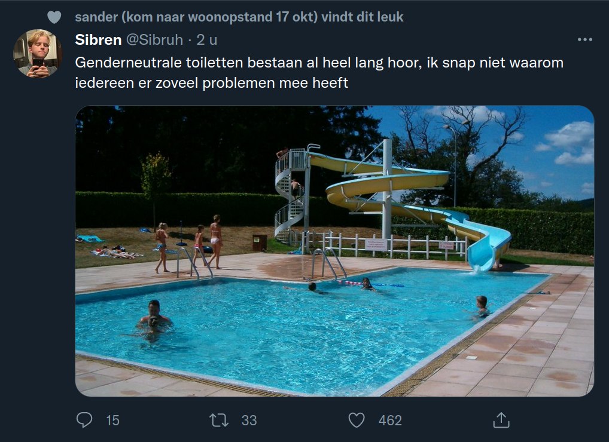Click the line 'iedereen er zoveel problemen mee heeft'
The image size is (609, 442).
(x=212, y=82)
